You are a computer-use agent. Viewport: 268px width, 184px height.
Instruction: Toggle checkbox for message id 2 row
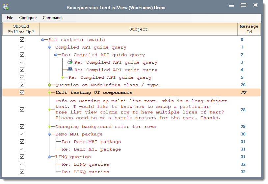[x=22, y=55]
